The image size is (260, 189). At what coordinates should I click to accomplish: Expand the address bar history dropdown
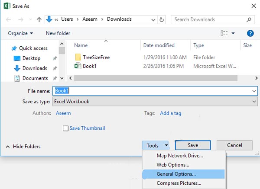coord(153,20)
